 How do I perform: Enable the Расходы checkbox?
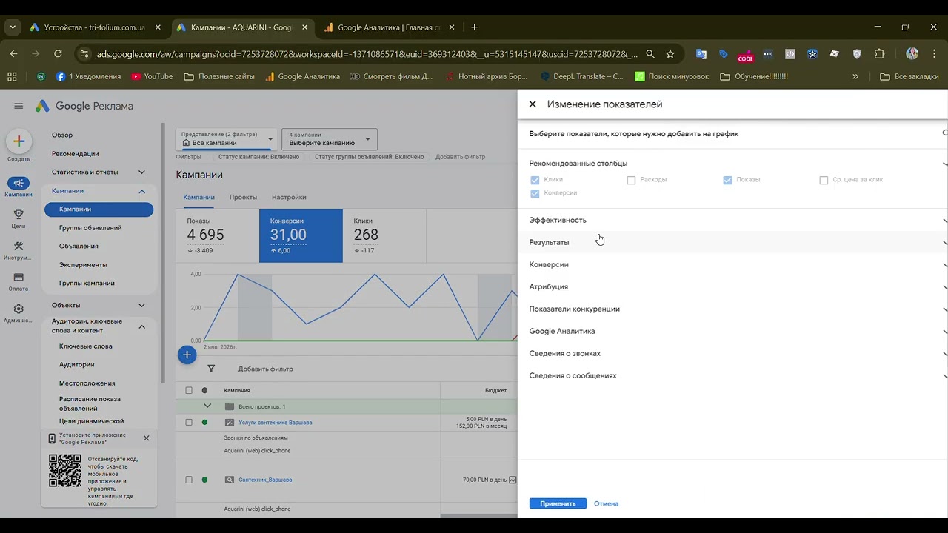tap(631, 180)
